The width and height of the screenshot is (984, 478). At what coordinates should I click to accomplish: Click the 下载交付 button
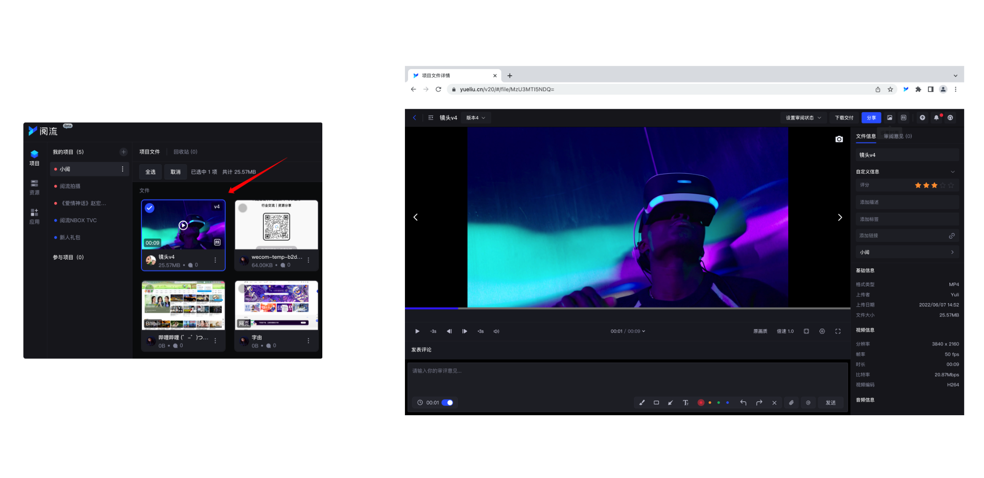pyautogui.click(x=844, y=118)
